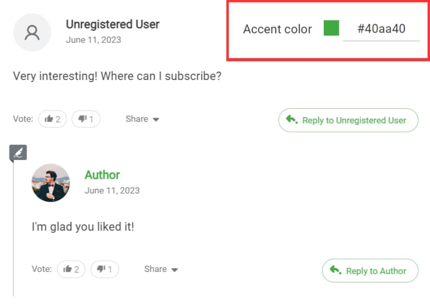Screen dimensions: 430x305
Task: Open Share dropdown under Unregistered User comment
Action: click(x=142, y=119)
